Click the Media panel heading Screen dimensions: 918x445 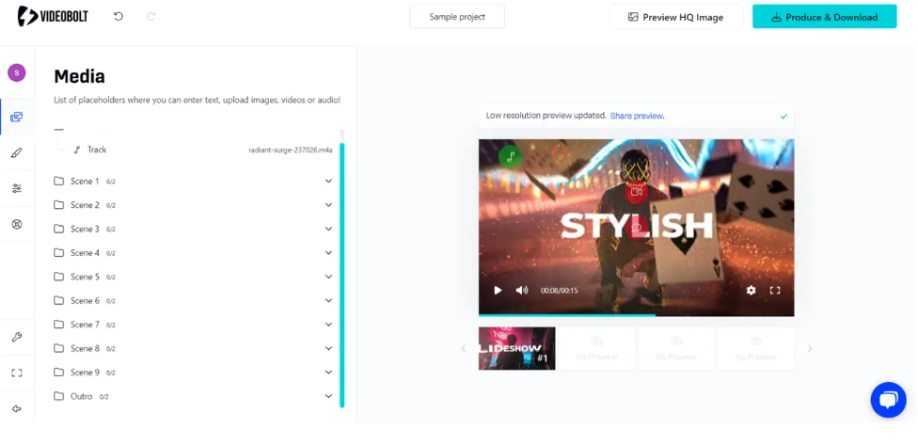[x=80, y=76]
